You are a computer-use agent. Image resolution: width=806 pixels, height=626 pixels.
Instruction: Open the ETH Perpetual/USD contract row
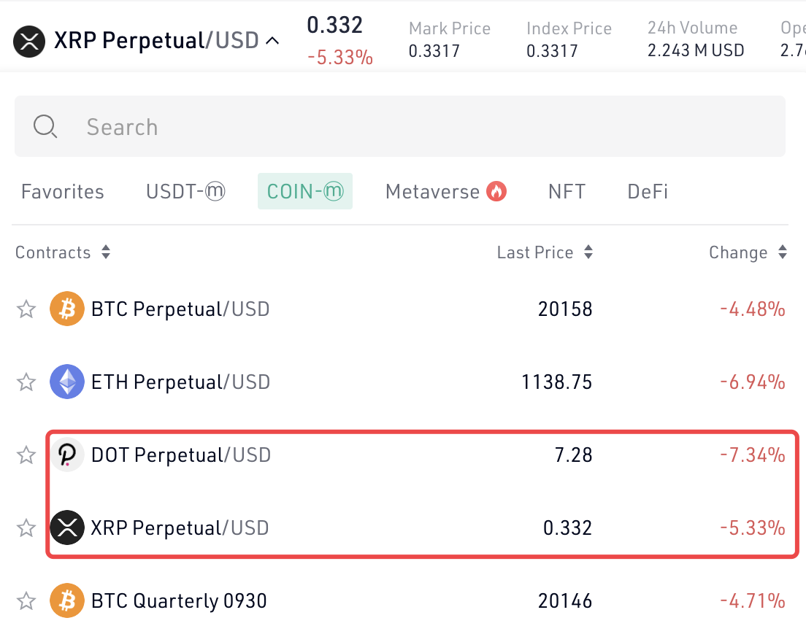click(401, 382)
